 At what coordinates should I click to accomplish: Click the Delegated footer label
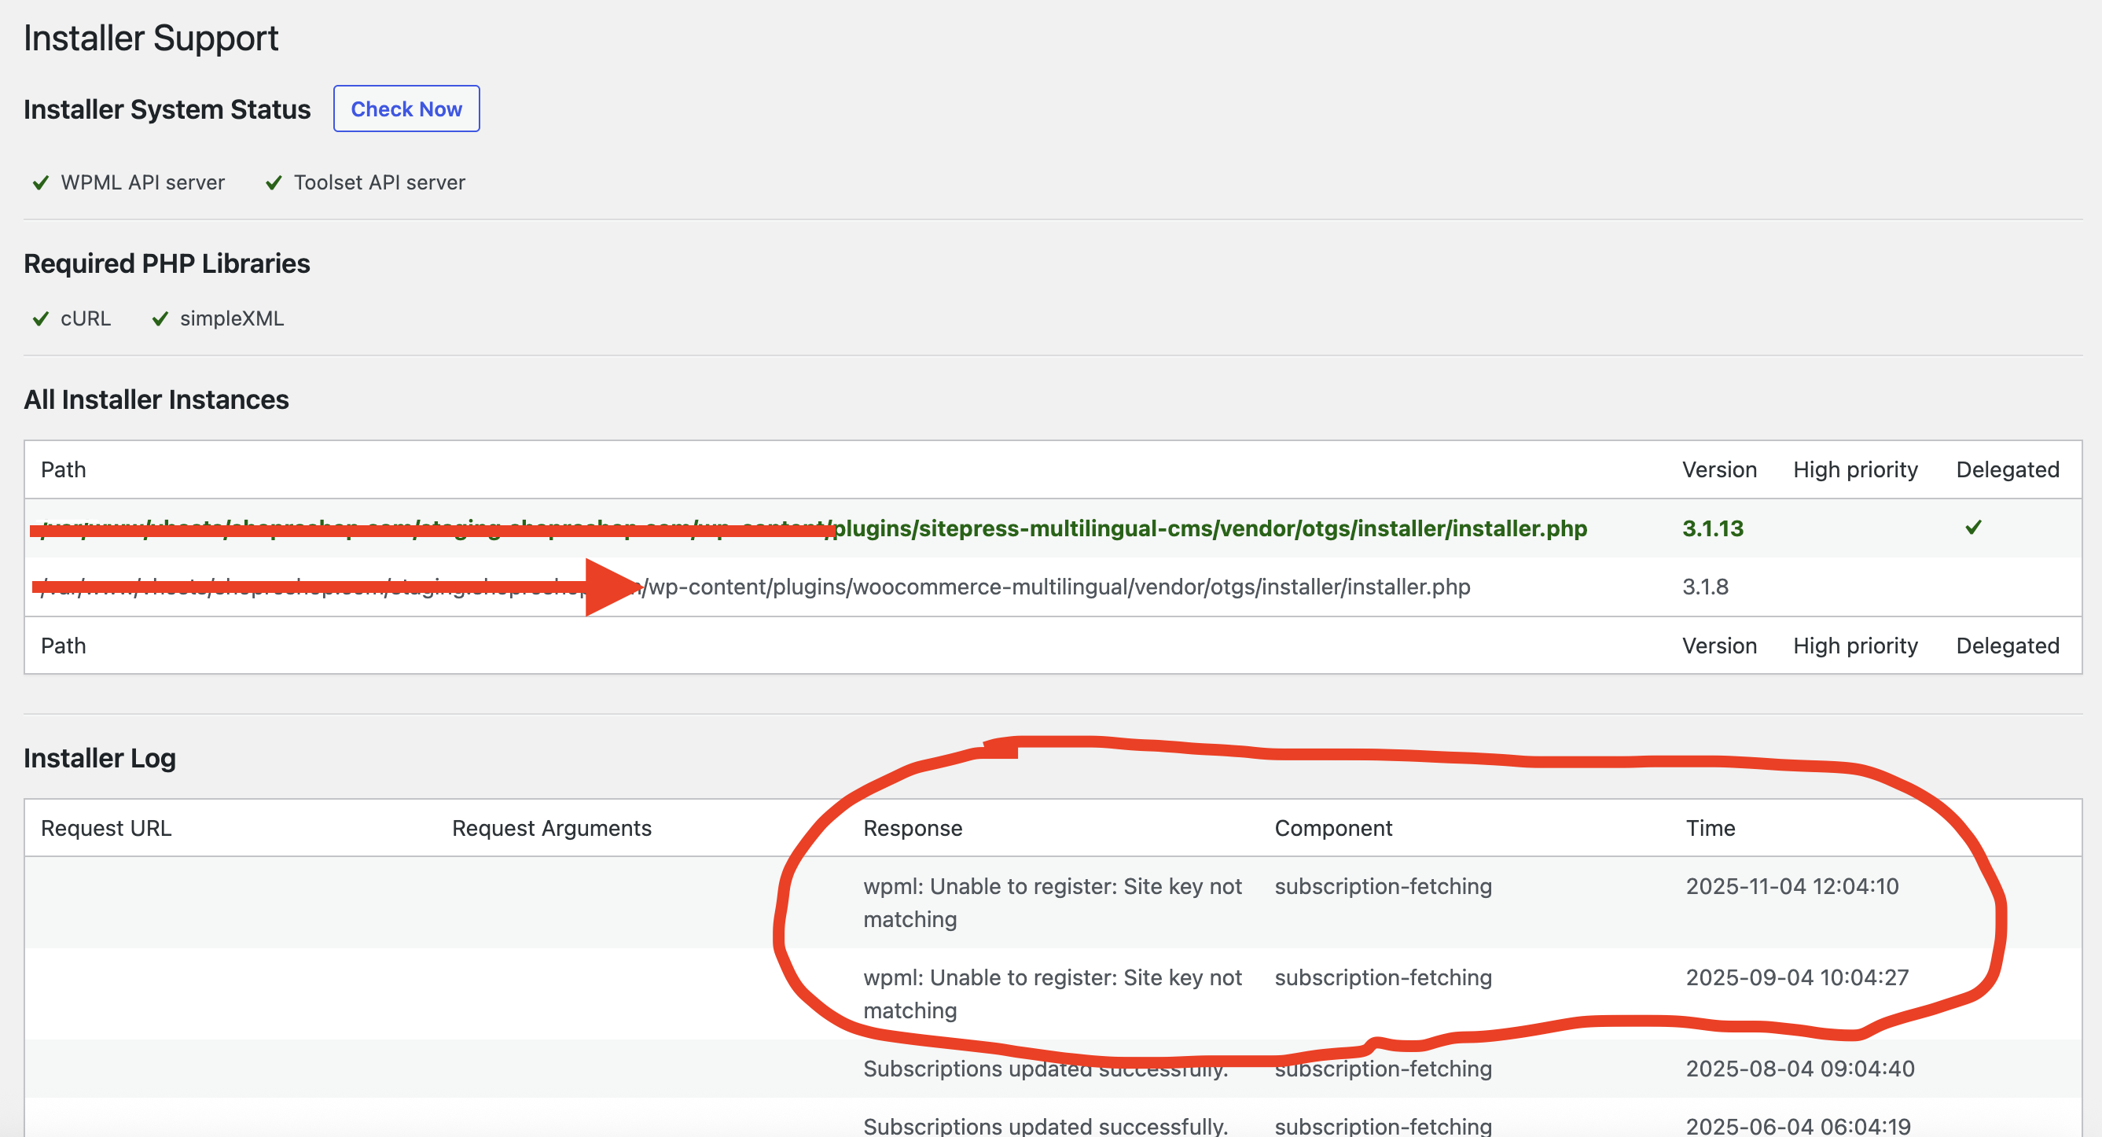pos(2008,646)
